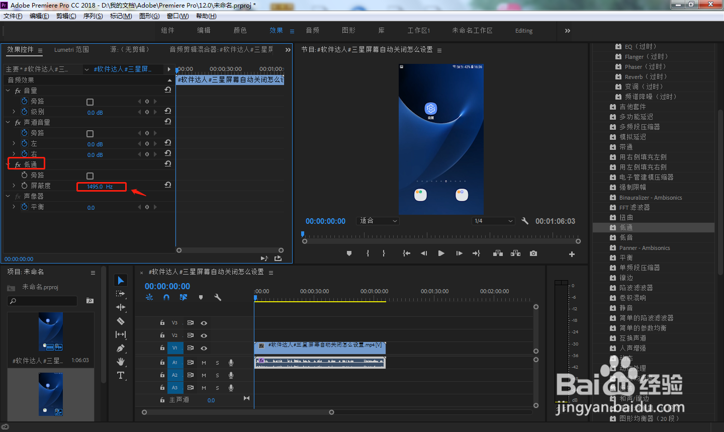Screen dimensions: 724x432
Task: Mark Out point in Program monitor
Action: (384, 253)
